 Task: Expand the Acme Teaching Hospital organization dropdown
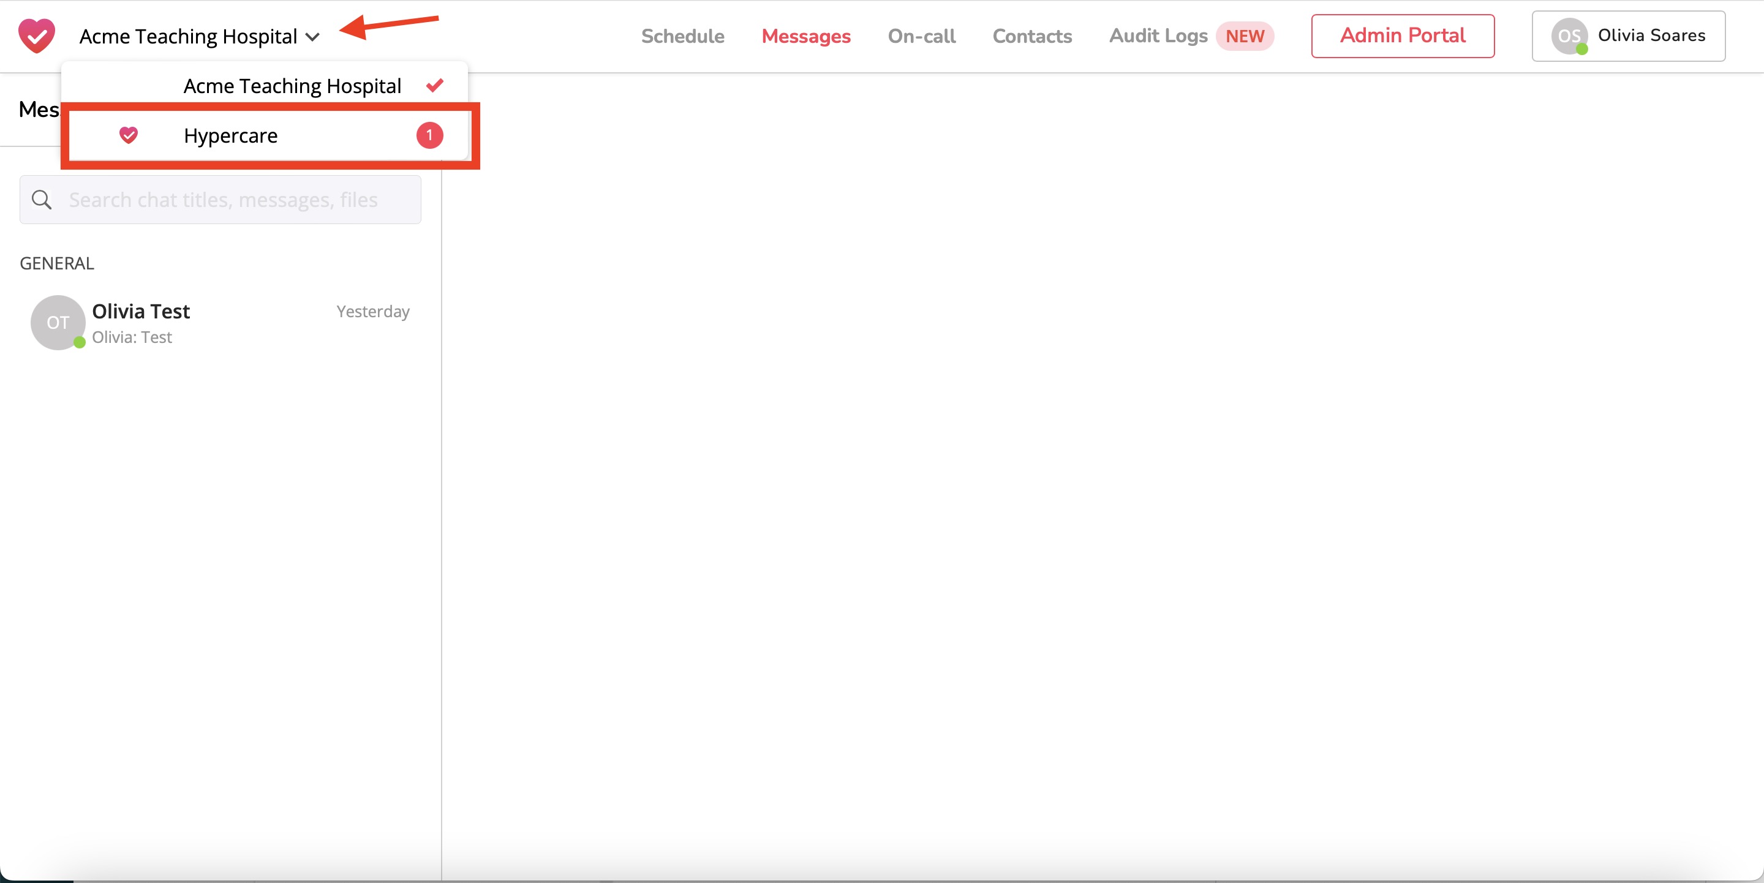coord(199,36)
